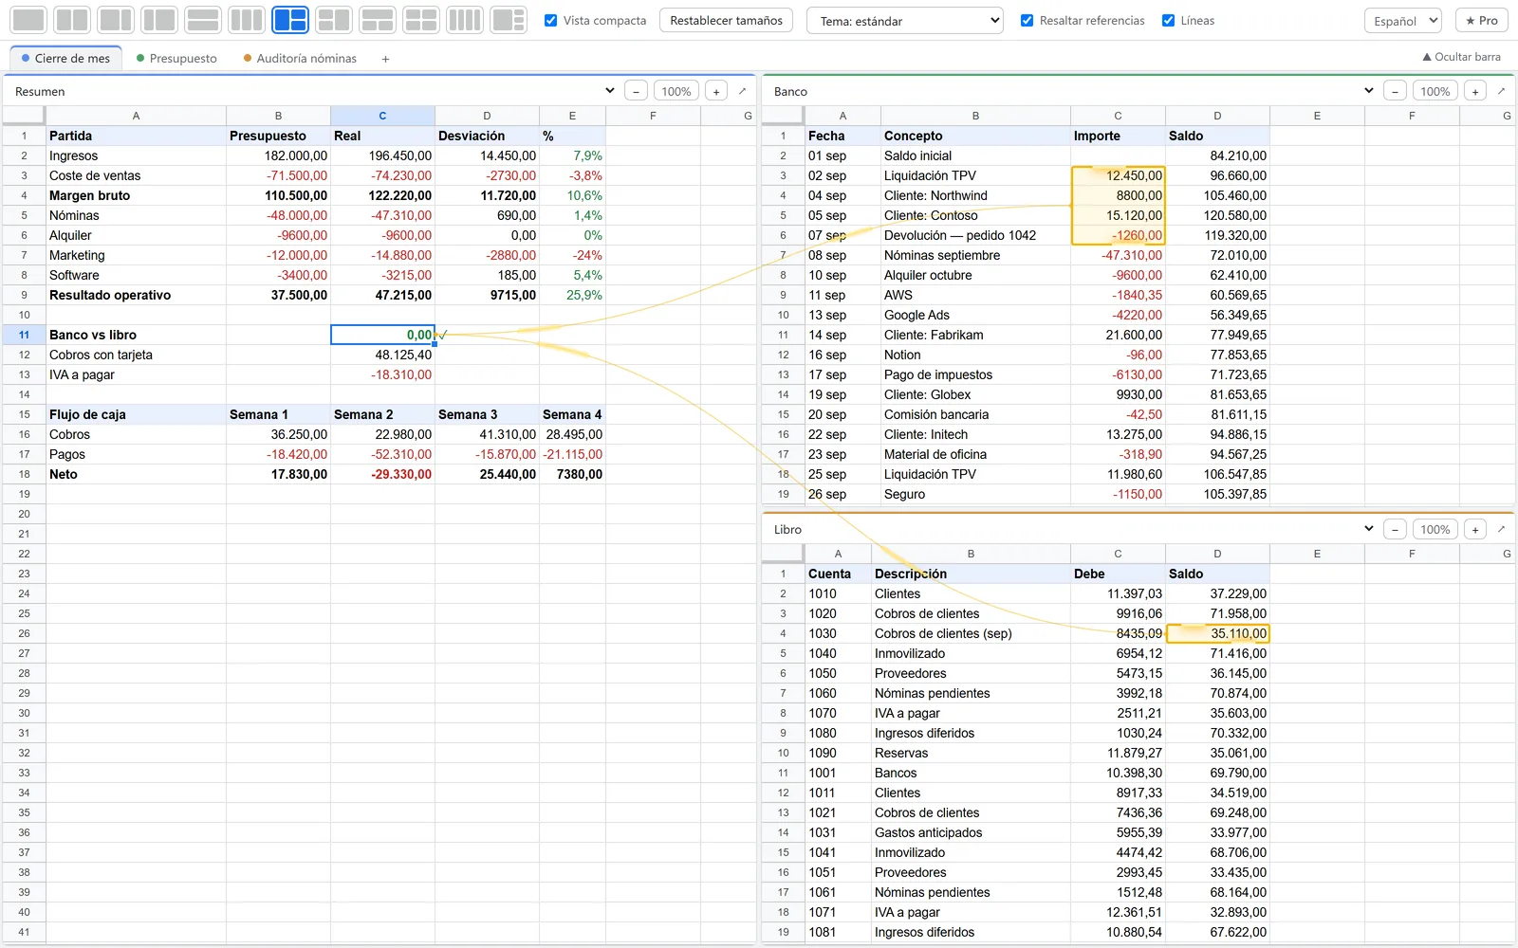Open the Tema: estándar dropdown
The height and width of the screenshot is (948, 1518).
[905, 21]
